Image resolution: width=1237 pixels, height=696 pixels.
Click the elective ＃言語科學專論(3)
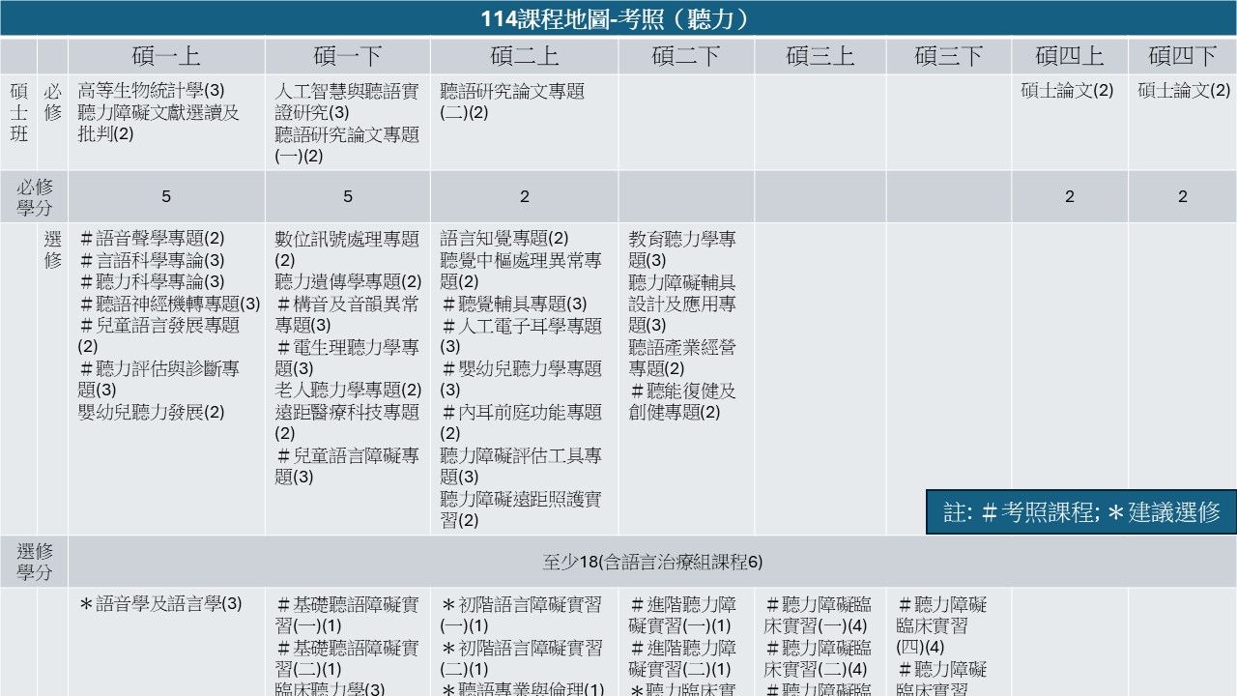[x=152, y=260]
